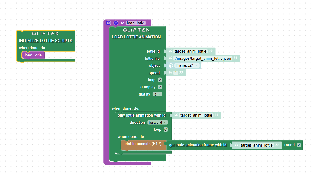Click the question mark help icon
The height and width of the screenshot is (176, 316).
[x=115, y=23]
